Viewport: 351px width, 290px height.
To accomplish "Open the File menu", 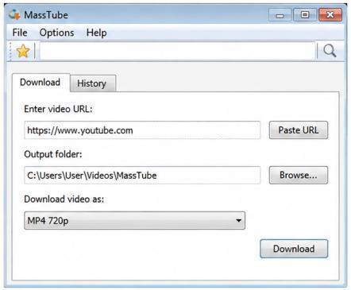I will pos(20,33).
